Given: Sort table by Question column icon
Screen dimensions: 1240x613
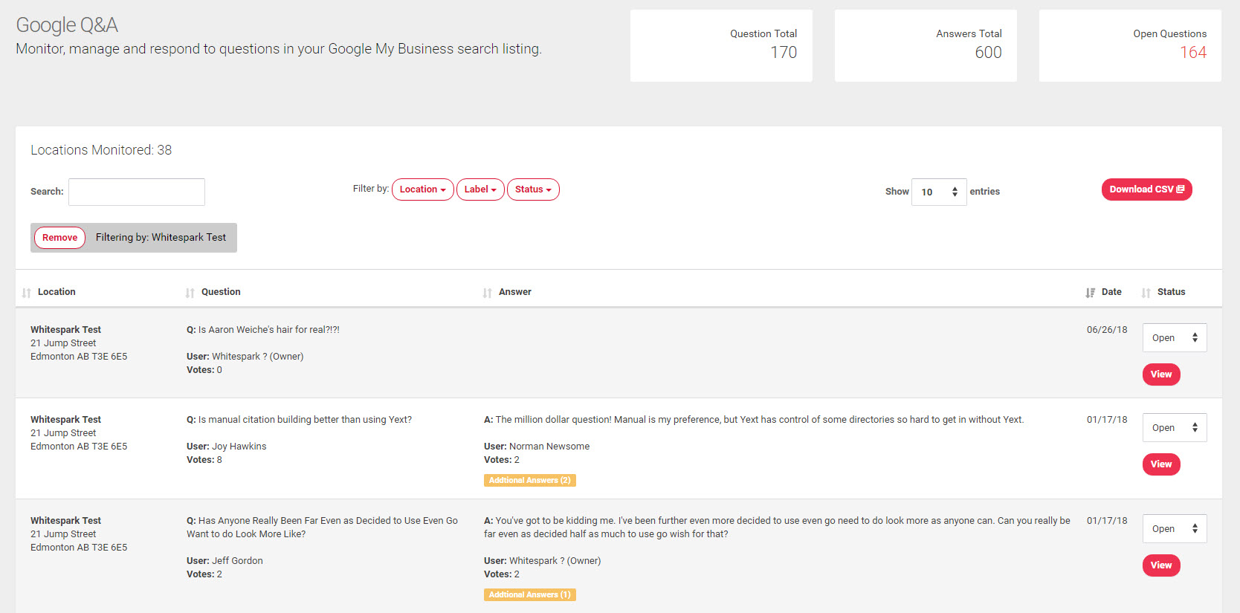Looking at the screenshot, I should click(x=190, y=293).
